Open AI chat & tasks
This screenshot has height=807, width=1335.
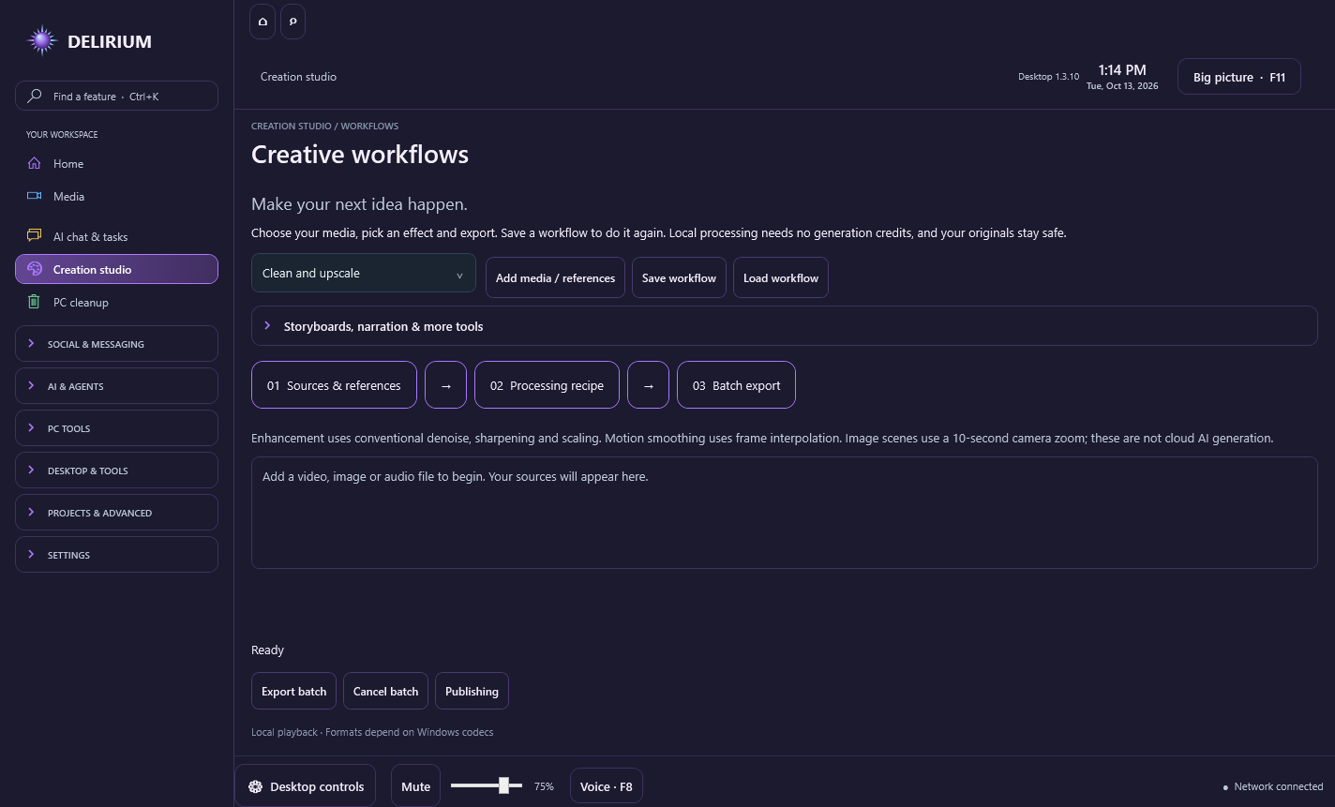[116, 237]
